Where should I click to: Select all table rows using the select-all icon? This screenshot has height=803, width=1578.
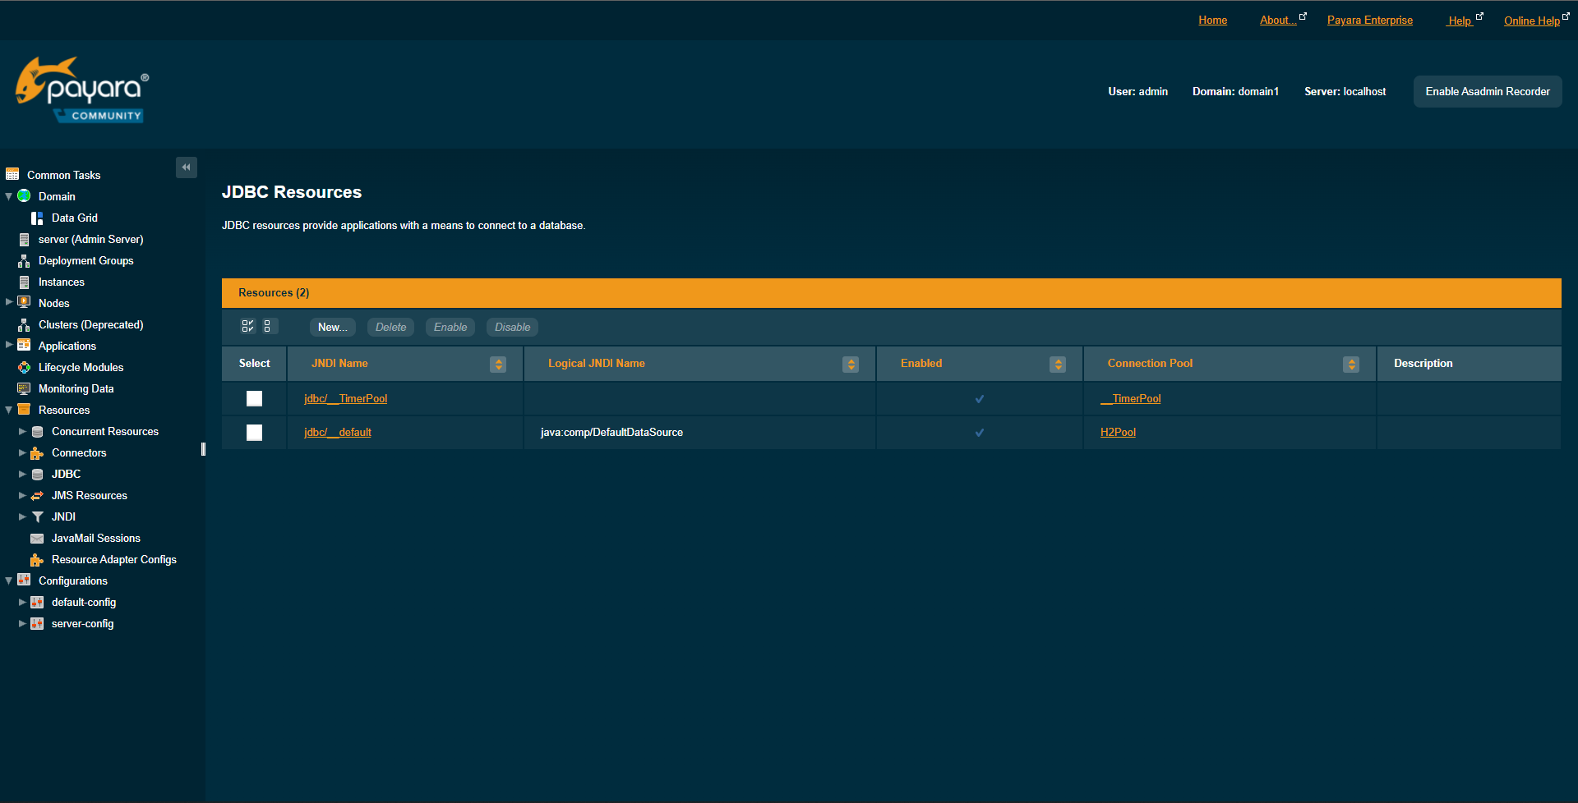coord(247,326)
